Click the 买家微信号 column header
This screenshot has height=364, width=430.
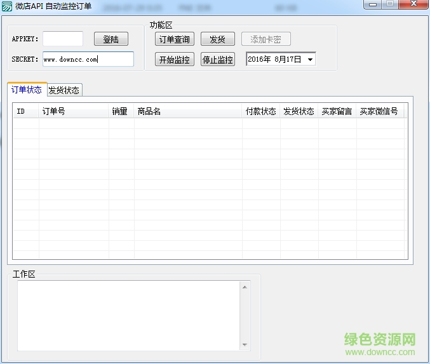pyautogui.click(x=380, y=111)
